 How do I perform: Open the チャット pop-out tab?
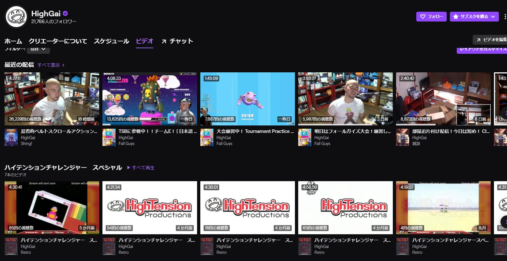(x=177, y=41)
